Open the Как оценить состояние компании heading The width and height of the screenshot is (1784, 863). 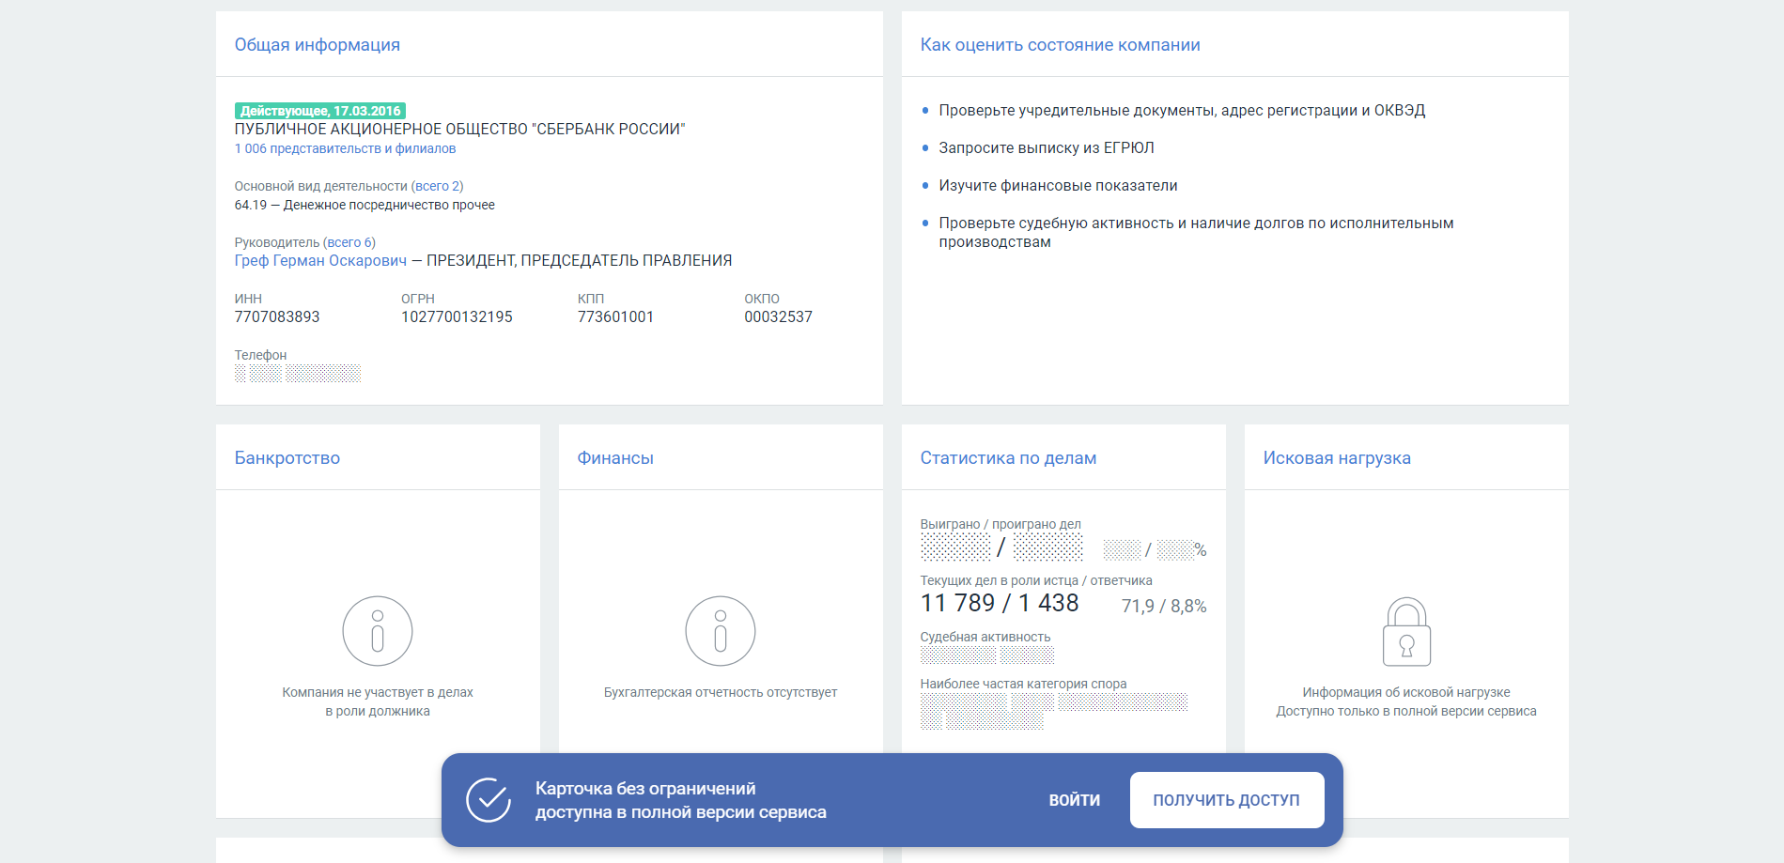(1061, 45)
